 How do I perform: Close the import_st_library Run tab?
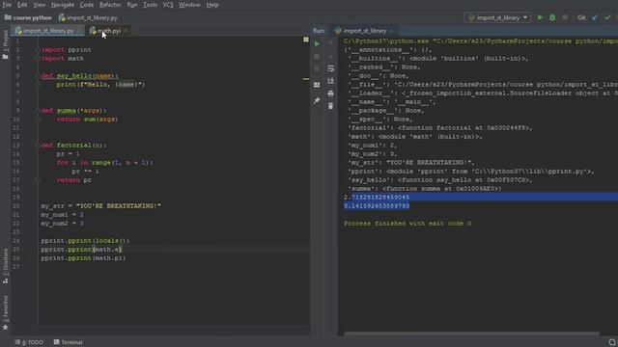(x=391, y=31)
